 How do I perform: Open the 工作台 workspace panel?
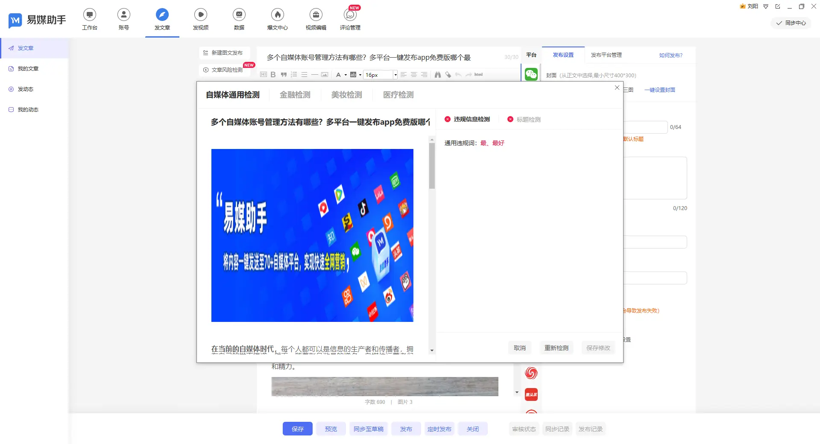point(90,19)
